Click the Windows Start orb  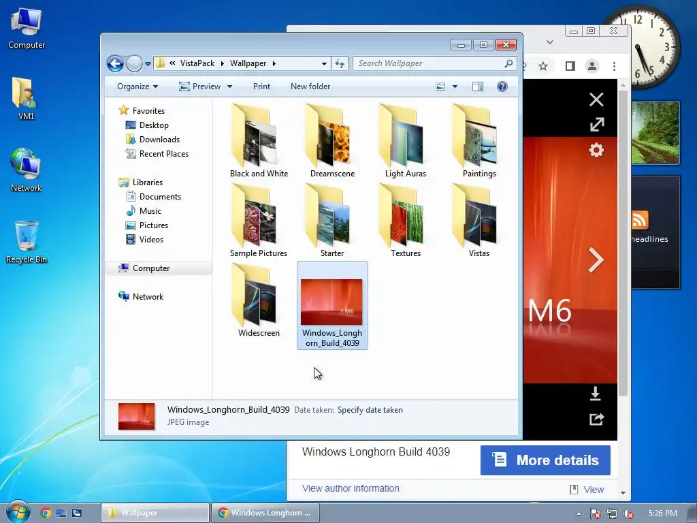click(x=18, y=511)
